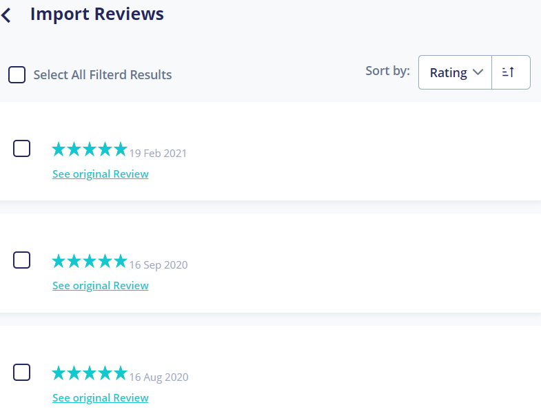Click the stars on the 16 Aug 2020 review
Image resolution: width=541 pixels, height=416 pixels.
[x=90, y=373]
